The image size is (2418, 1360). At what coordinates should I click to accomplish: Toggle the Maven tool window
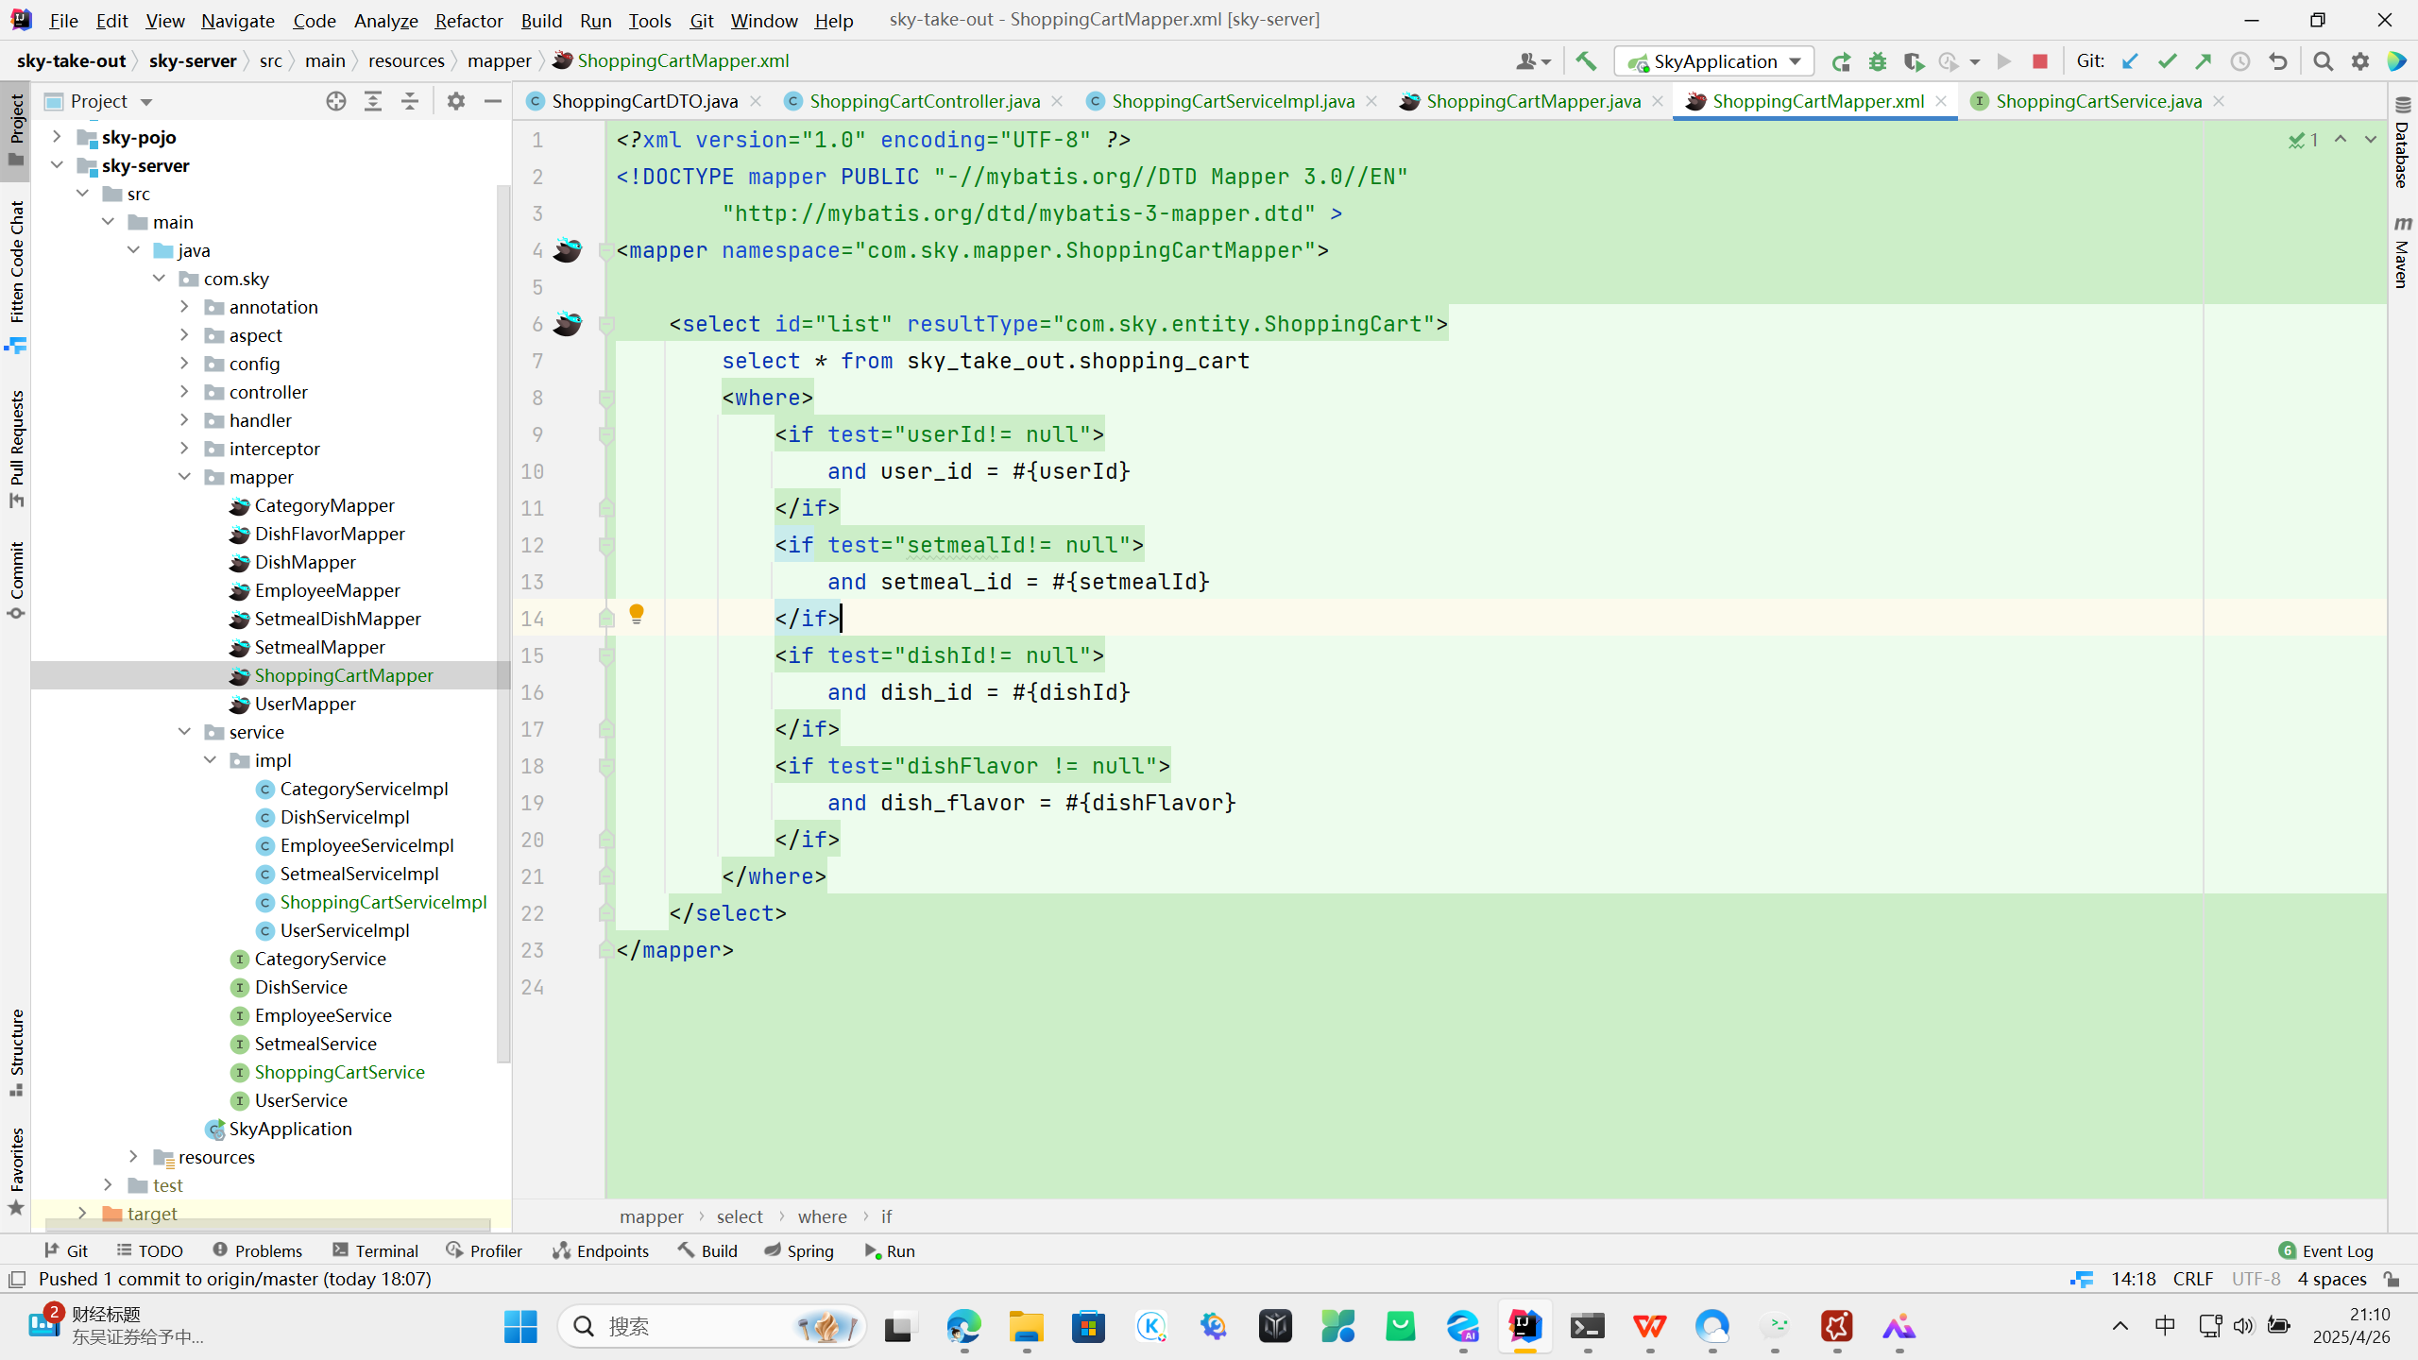point(2402,252)
